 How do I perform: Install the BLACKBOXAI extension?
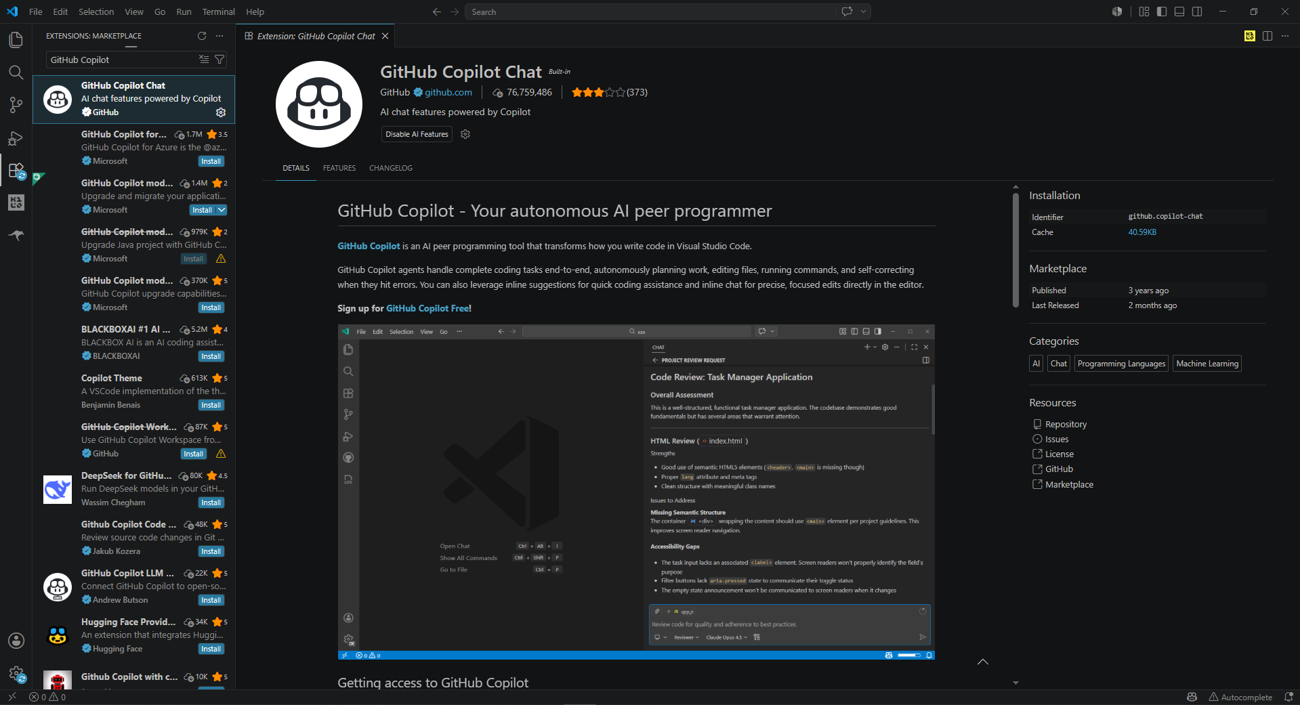point(211,356)
